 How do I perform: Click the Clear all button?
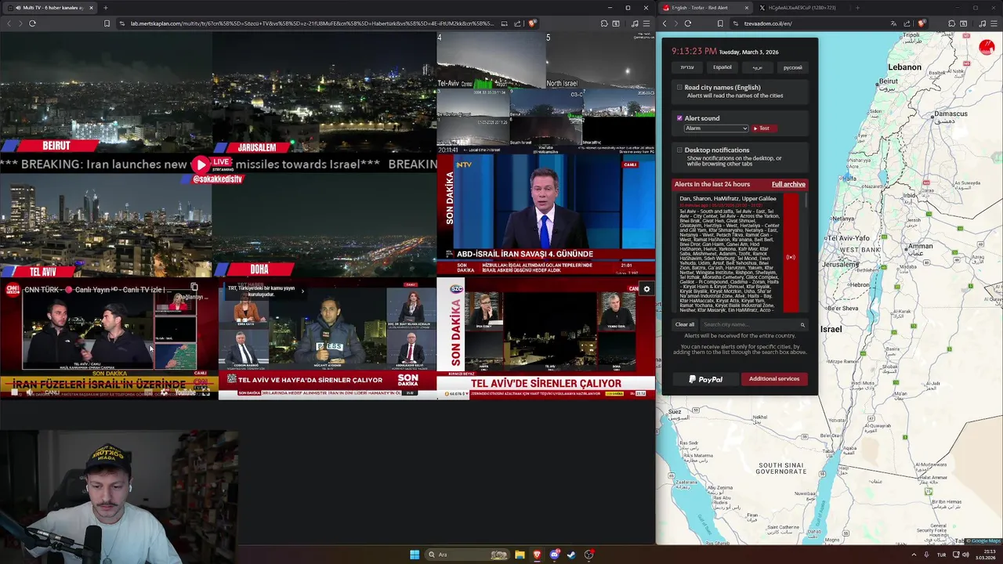[x=685, y=324]
